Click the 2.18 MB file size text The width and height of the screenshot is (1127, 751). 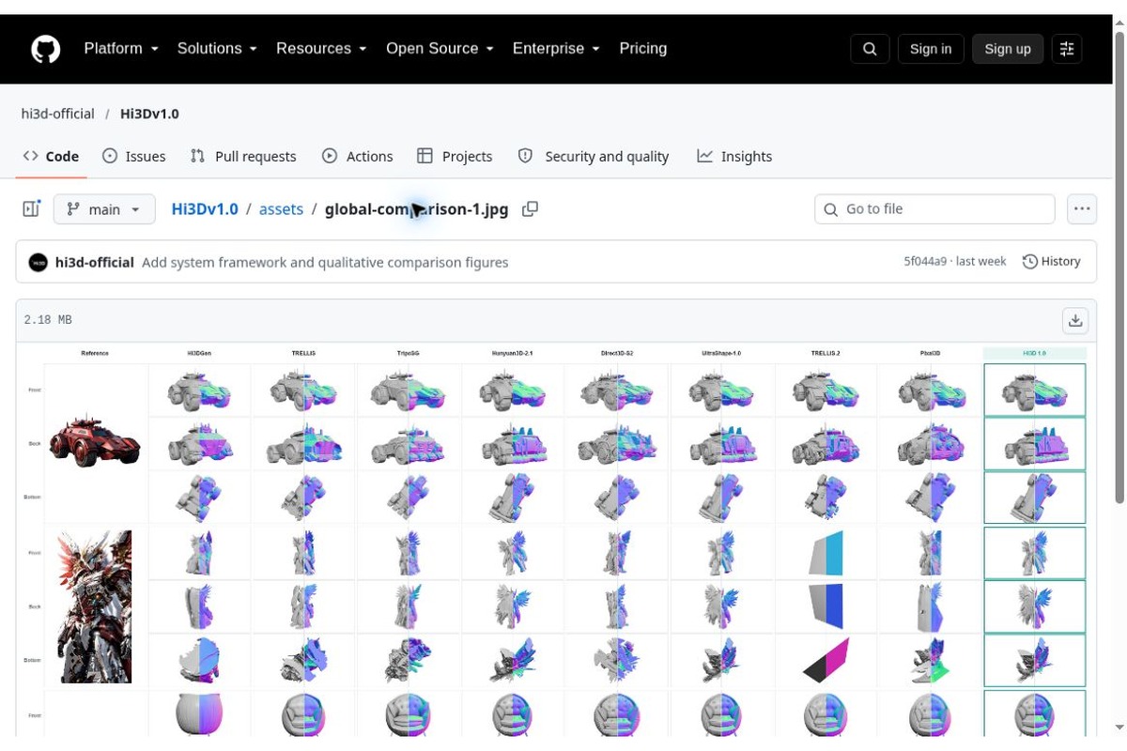(x=49, y=320)
